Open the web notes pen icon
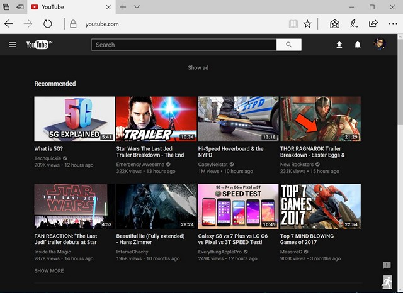 [x=354, y=24]
